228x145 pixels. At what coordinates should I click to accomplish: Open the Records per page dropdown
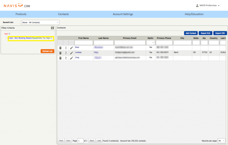(222, 141)
